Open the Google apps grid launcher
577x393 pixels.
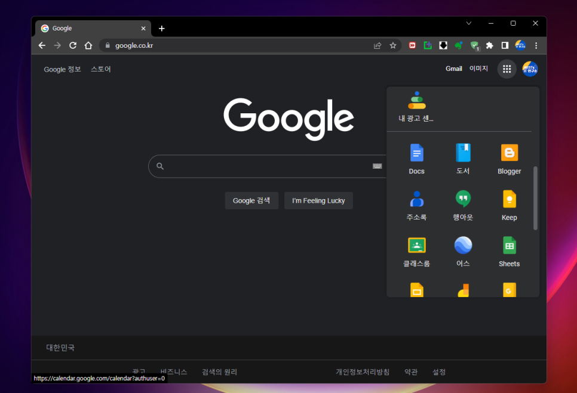[507, 69]
